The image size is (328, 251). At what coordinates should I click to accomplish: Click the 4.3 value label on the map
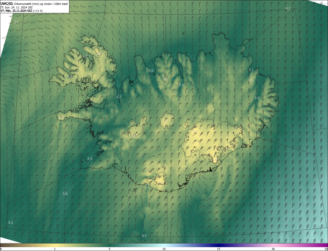click(147, 187)
